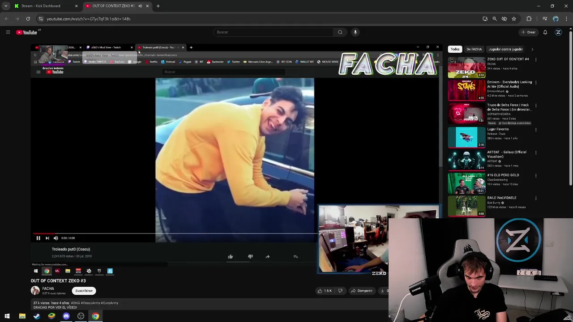The height and width of the screenshot is (322, 573).
Task: Go back with the browser back arrow
Action: [x=6, y=19]
